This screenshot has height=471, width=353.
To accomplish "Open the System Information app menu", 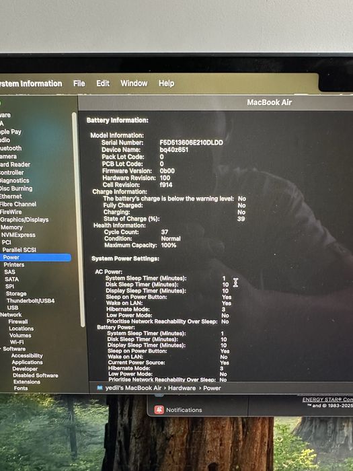I will click(x=31, y=83).
